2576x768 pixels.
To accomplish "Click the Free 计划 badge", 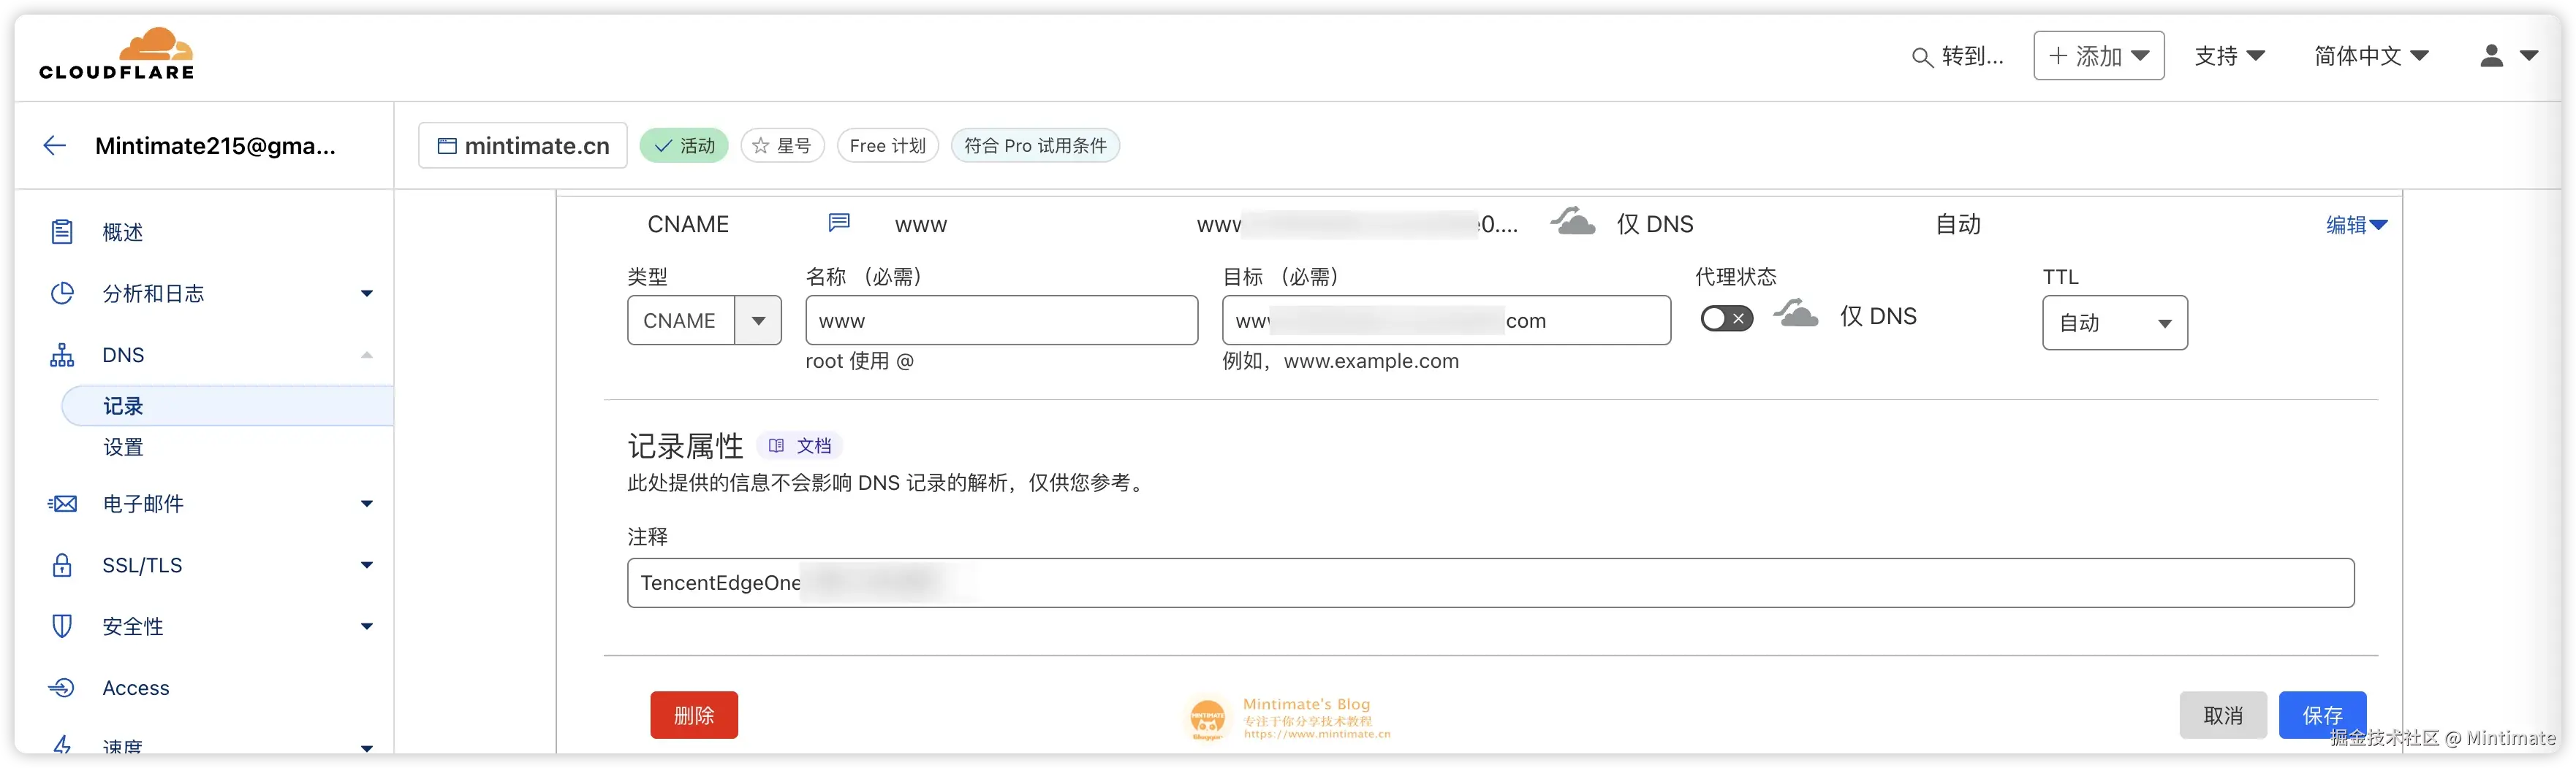I will (887, 146).
